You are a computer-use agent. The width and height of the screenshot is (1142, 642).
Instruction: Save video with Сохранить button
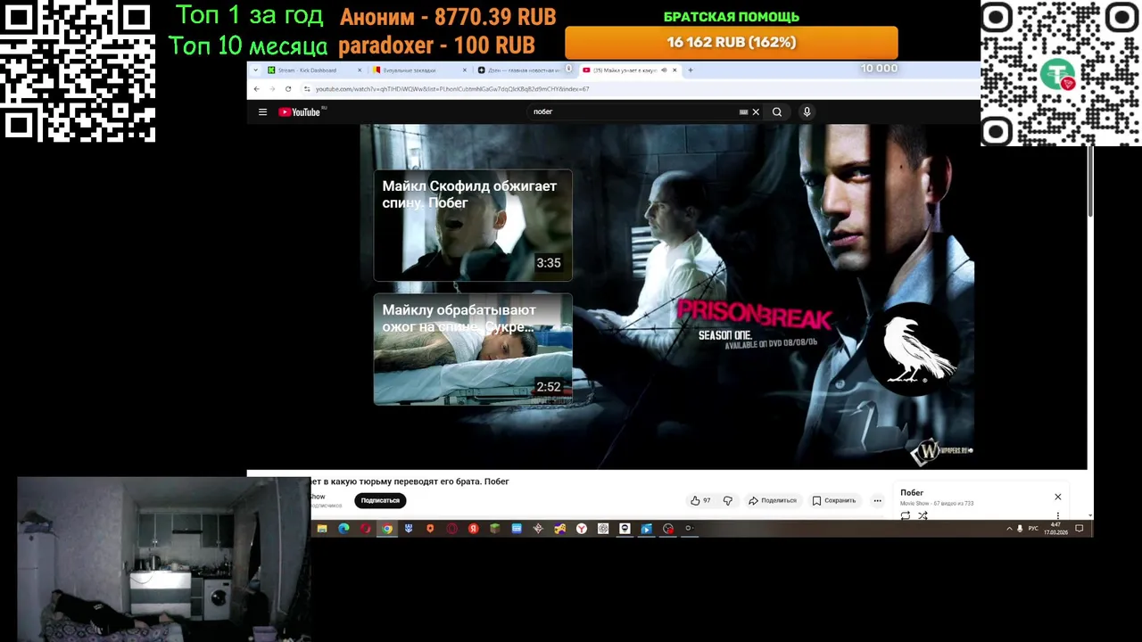(834, 500)
